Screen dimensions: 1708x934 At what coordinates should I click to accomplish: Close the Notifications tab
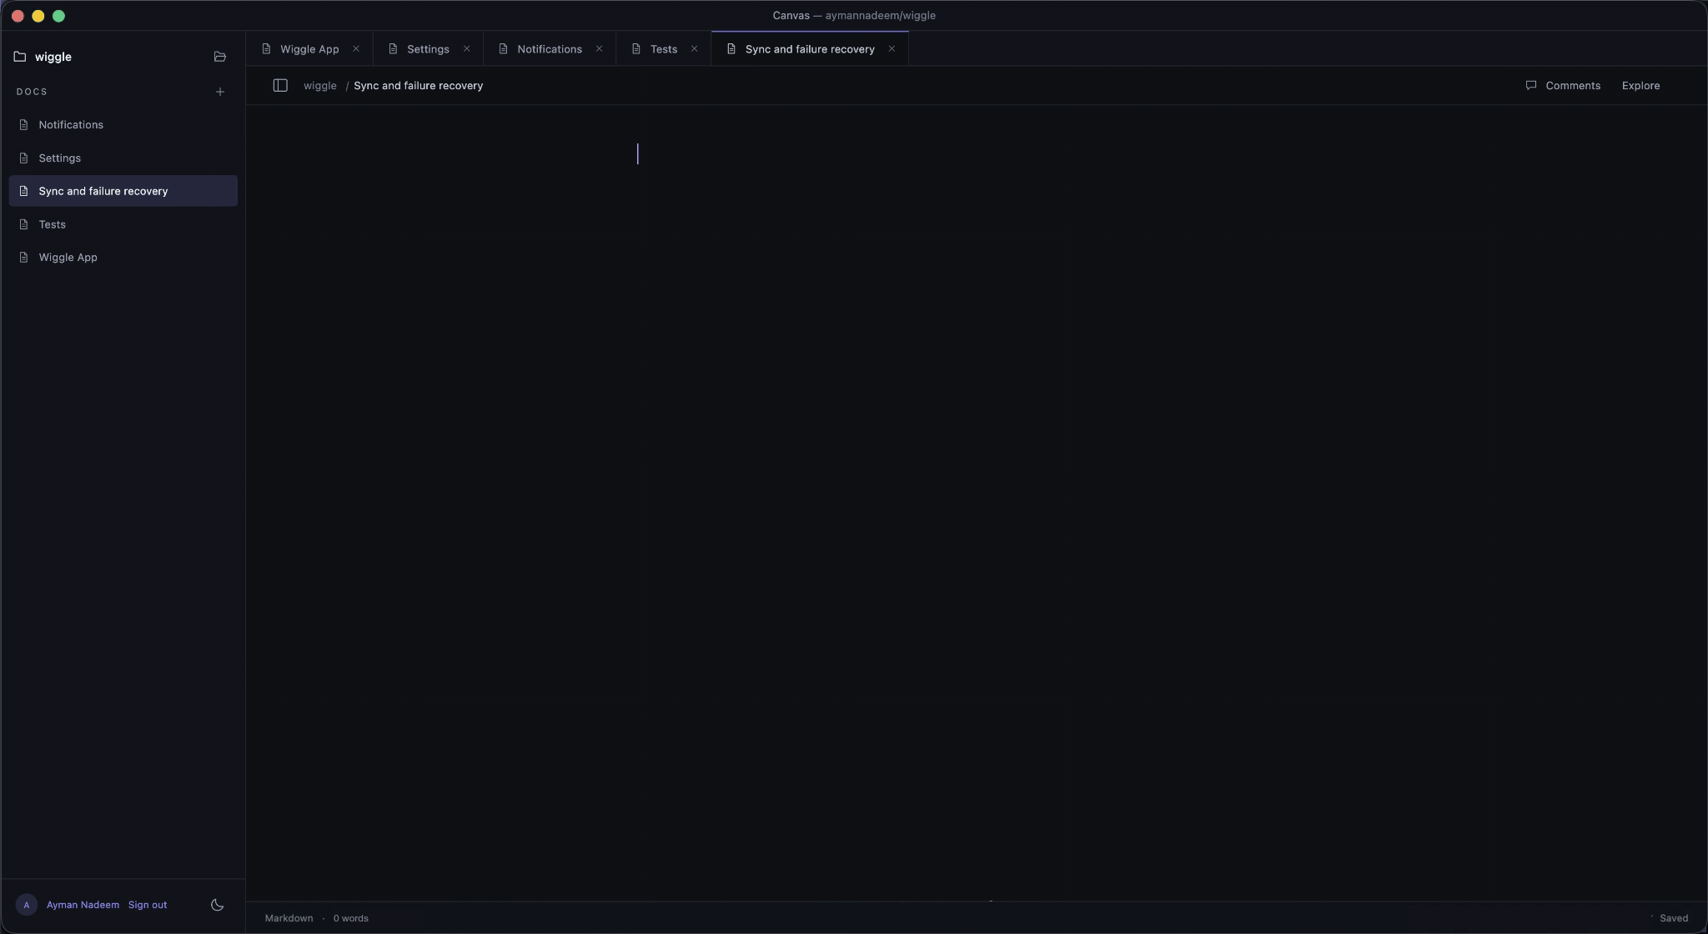(599, 49)
